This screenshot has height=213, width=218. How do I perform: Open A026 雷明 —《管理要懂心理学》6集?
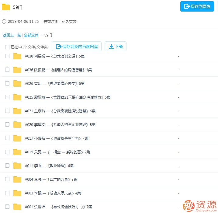[55, 83]
